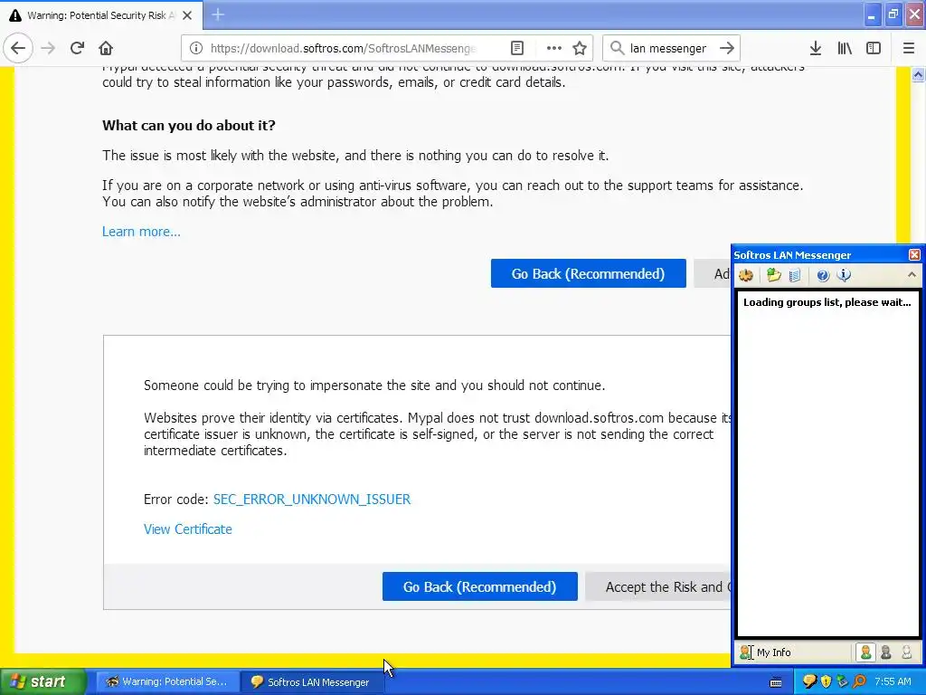Open the browser hamburger menu
The image size is (926, 695).
coord(909,48)
